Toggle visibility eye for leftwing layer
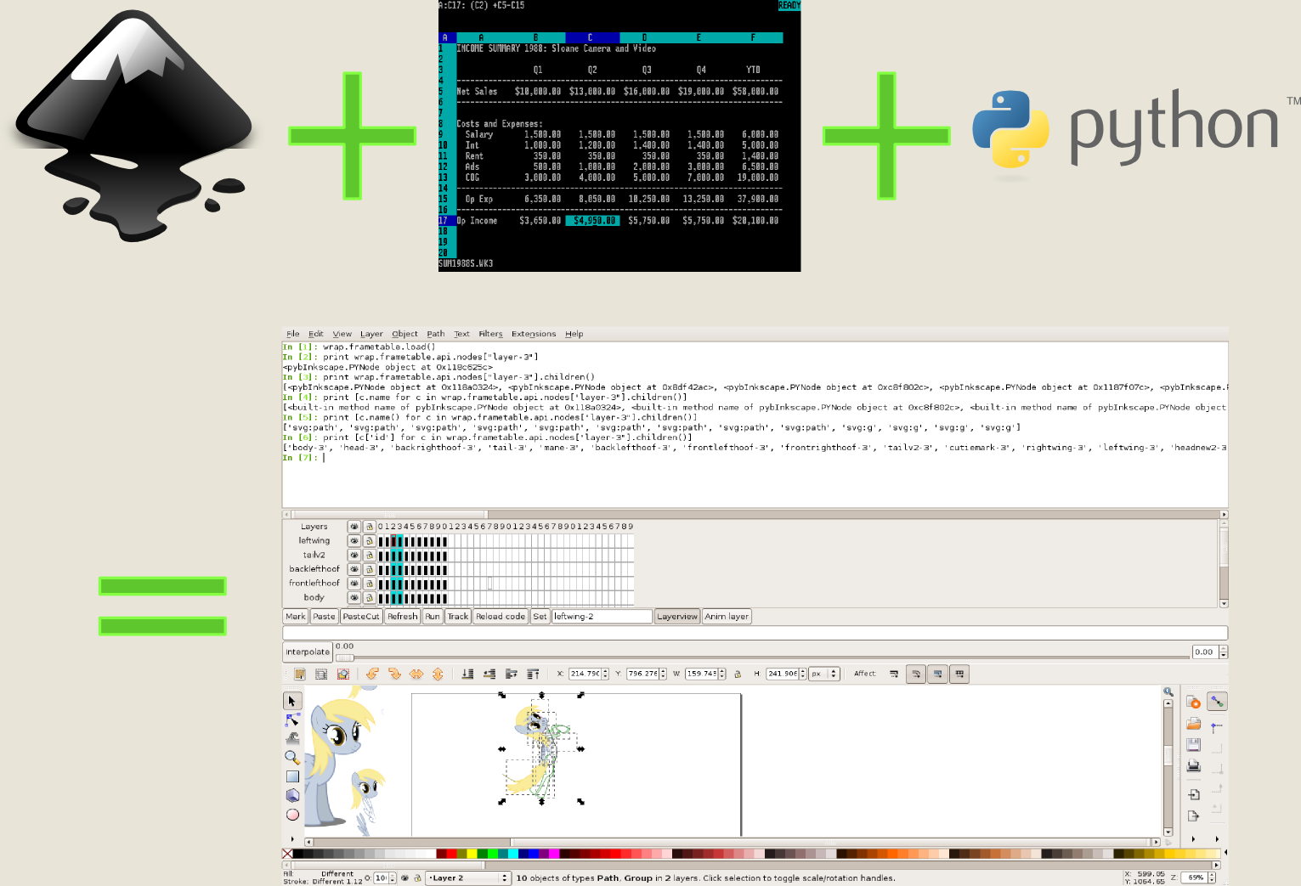Screen dimensions: 1301x886 [354, 541]
